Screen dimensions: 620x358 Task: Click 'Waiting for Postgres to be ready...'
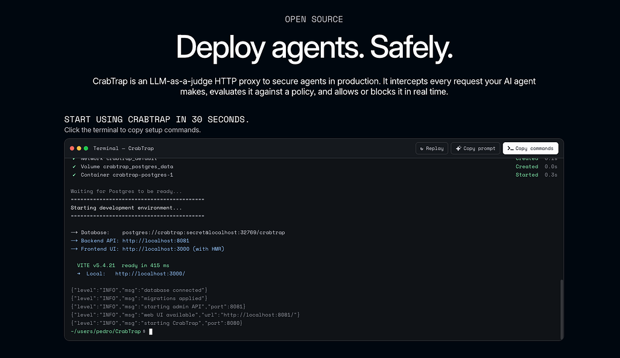[126, 191]
